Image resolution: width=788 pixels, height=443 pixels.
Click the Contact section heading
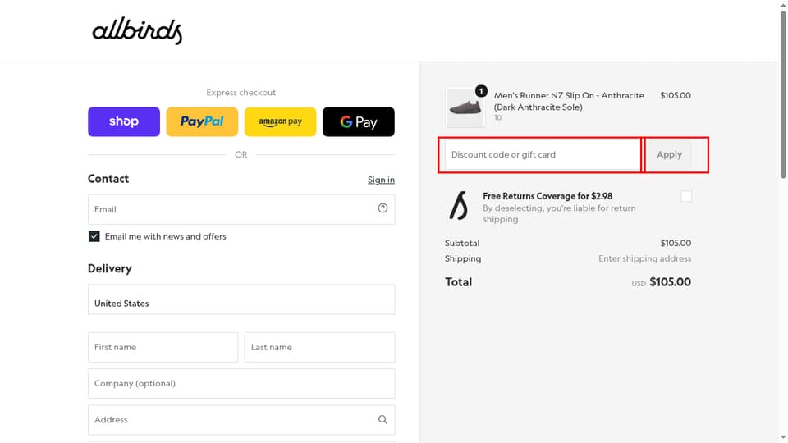click(x=108, y=179)
